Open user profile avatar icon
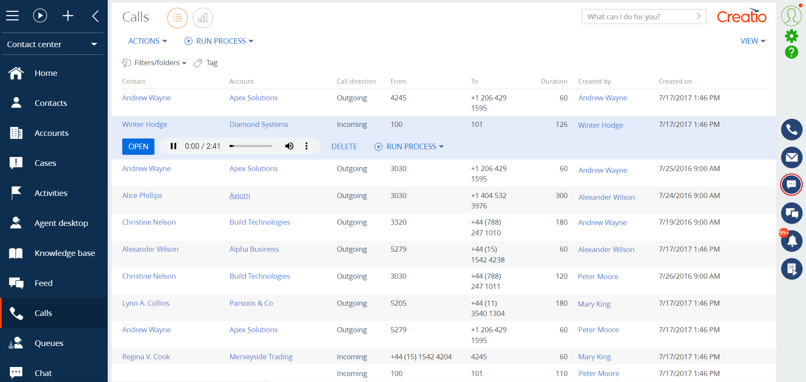This screenshot has height=382, width=806. coord(791,15)
